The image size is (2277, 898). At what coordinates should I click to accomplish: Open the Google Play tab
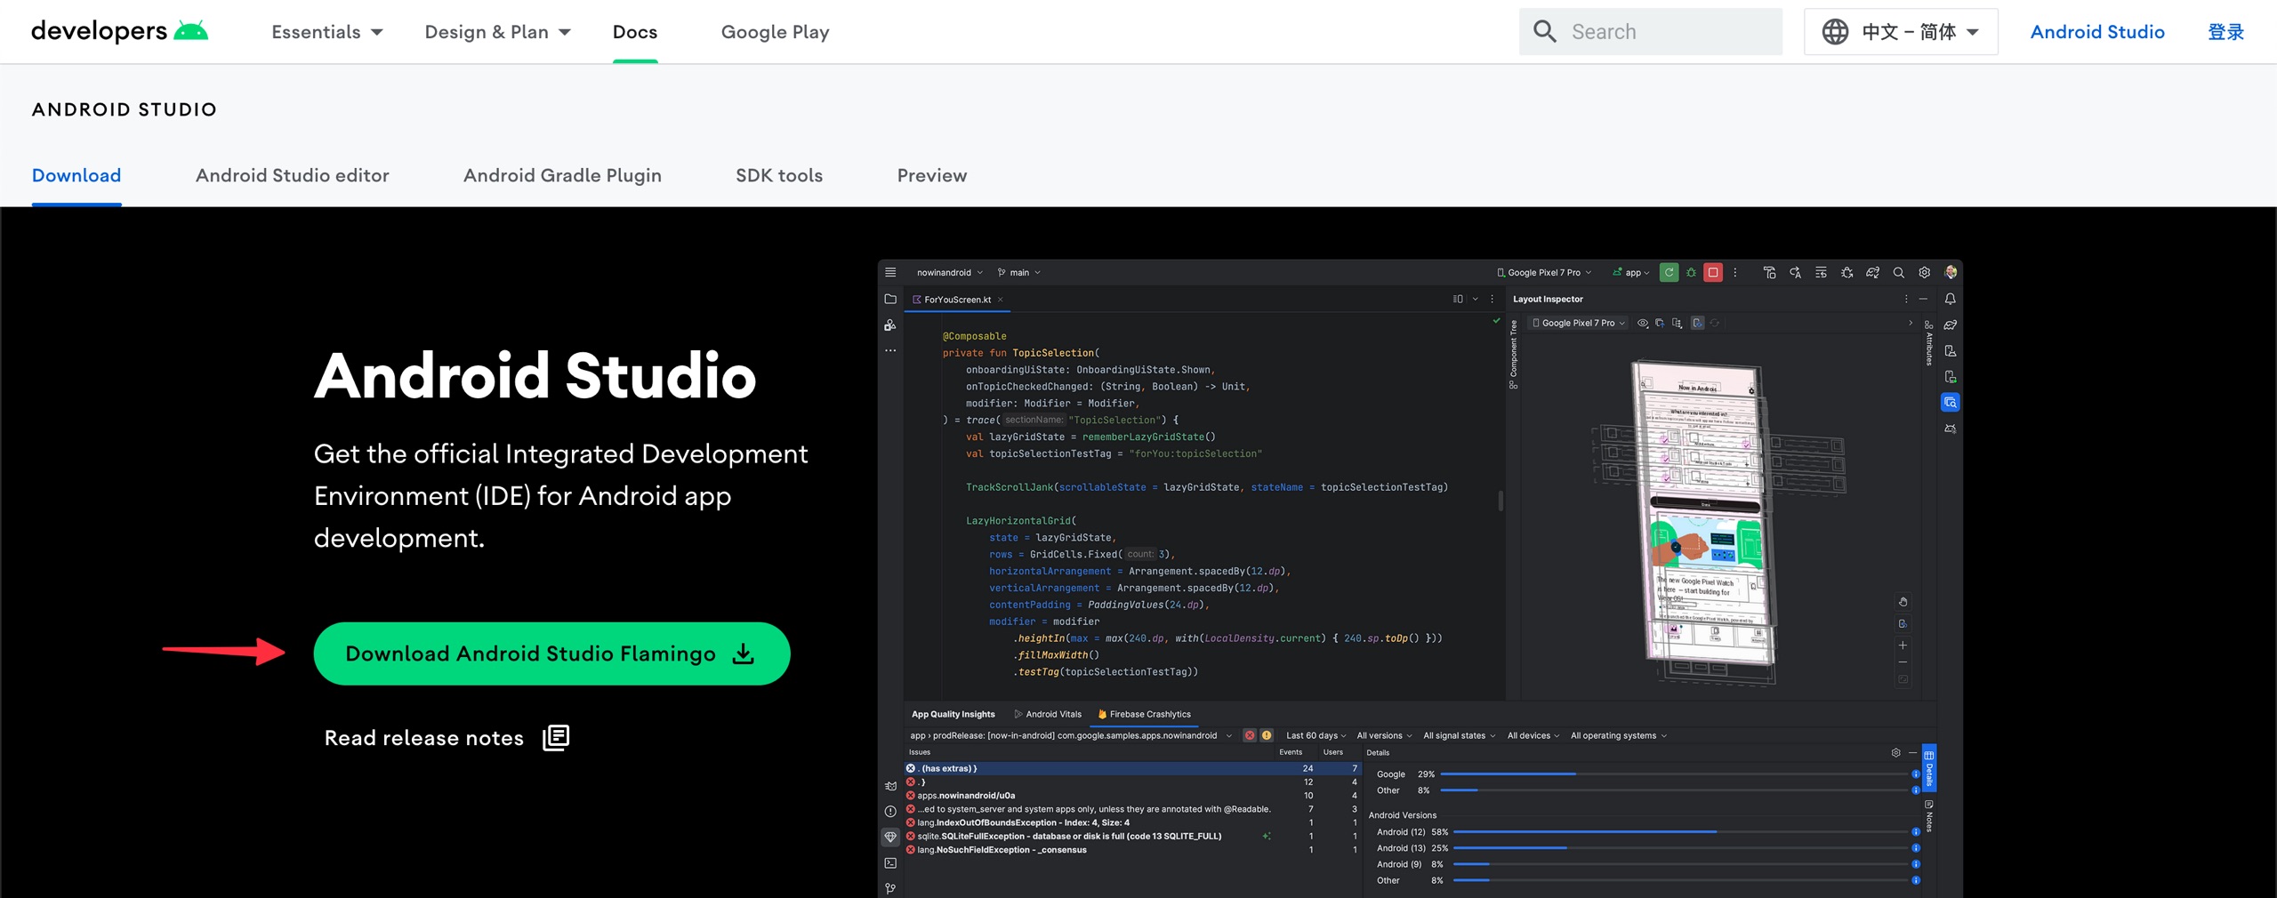(x=775, y=32)
